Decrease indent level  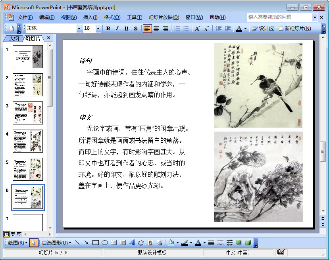218,29
